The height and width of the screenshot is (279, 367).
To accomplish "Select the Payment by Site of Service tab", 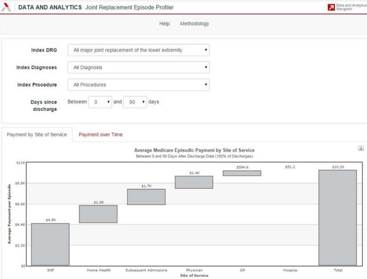I will tap(37, 134).
